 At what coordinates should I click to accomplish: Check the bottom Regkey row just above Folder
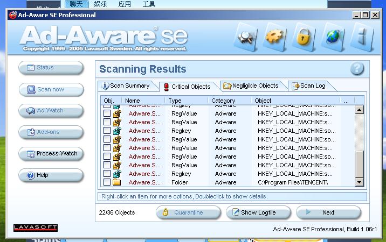[x=107, y=174]
